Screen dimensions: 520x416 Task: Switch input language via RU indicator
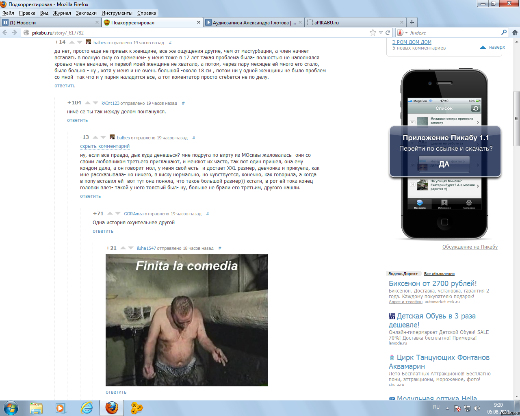(436, 407)
